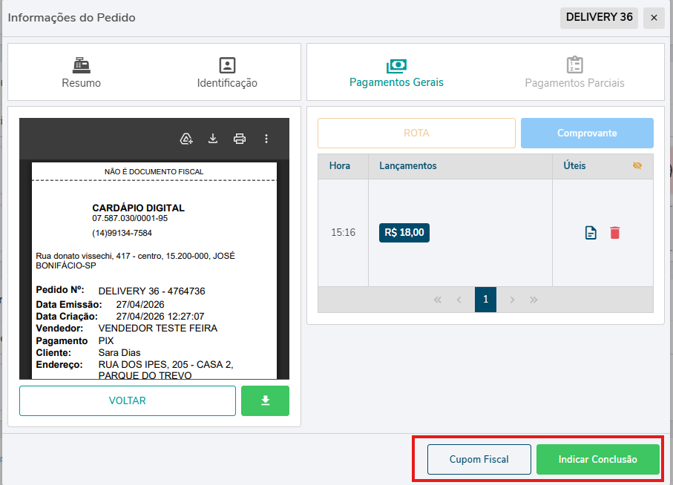Click the ROTA button
Screen dimensions: 673x485
[416, 133]
